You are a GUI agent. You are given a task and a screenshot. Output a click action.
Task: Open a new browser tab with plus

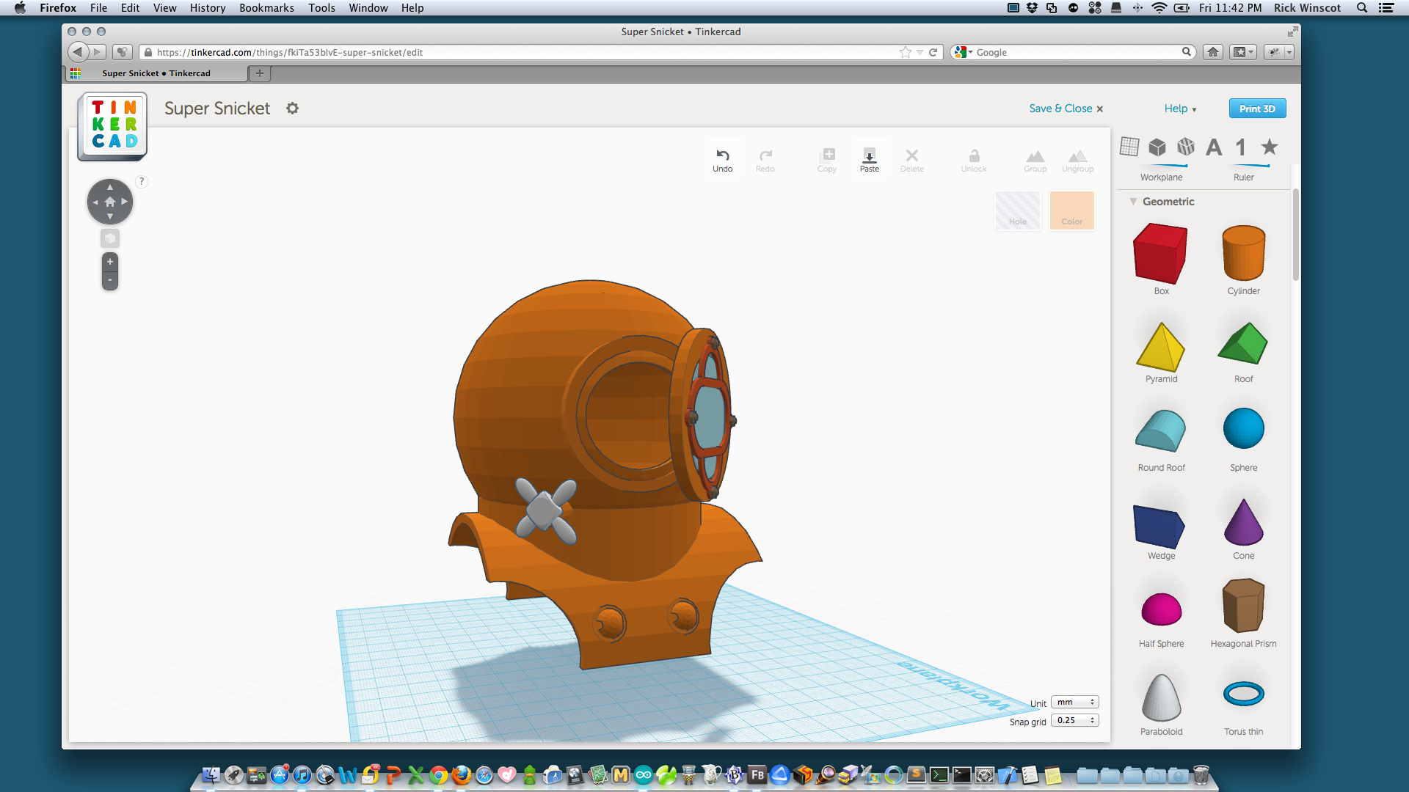[259, 73]
